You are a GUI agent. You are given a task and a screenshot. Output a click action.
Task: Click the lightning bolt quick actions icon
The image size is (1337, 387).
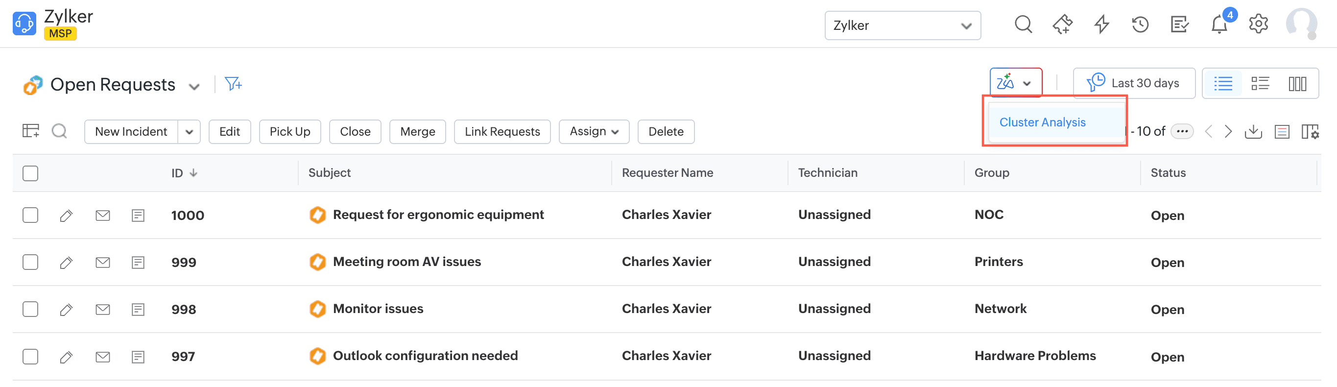1101,24
